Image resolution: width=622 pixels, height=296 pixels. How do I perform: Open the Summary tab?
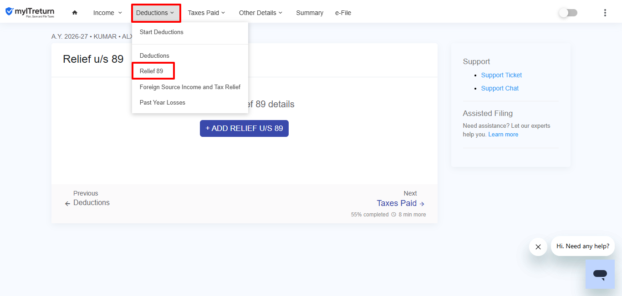[x=310, y=13]
